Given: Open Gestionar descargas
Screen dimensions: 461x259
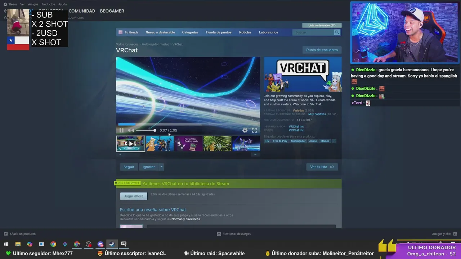Looking at the screenshot, I should (234, 234).
